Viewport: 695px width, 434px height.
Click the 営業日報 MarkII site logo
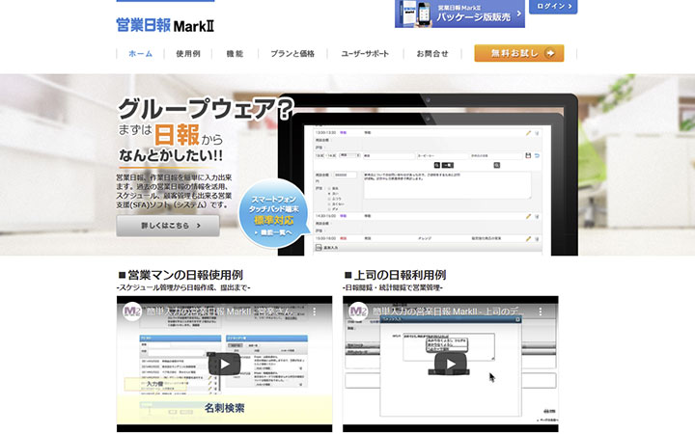tap(165, 25)
